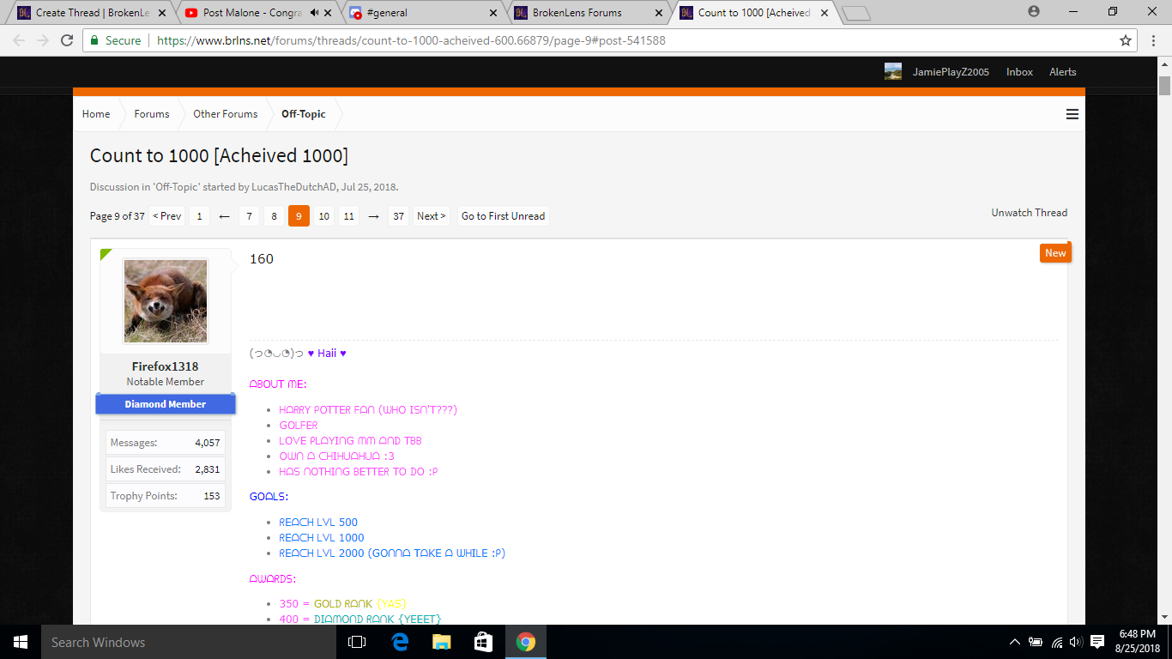The height and width of the screenshot is (659, 1172).
Task: Click the page vertical scrollbar thumb
Action: [1164, 86]
